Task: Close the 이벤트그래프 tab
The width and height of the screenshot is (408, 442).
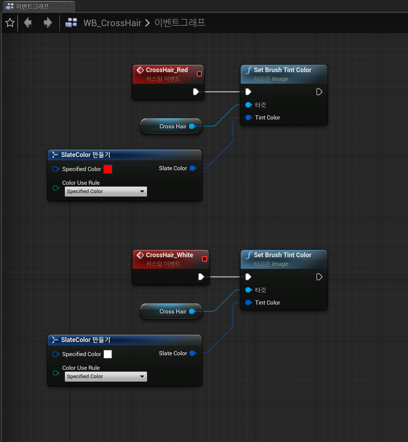Action: tap(69, 7)
